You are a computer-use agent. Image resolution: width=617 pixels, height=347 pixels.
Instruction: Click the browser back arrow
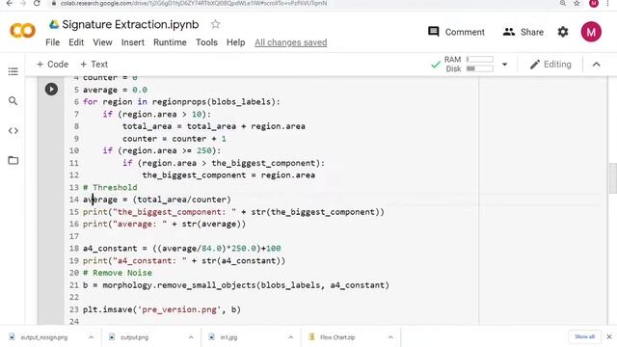pos(9,3)
